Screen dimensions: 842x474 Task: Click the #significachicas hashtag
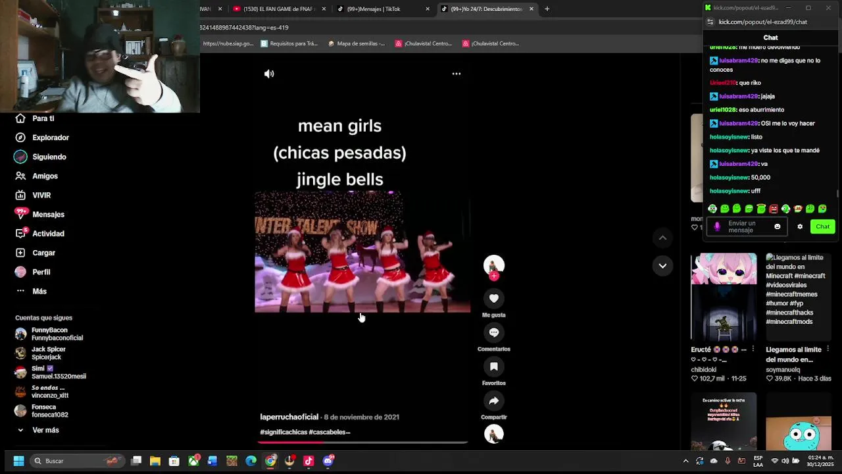click(x=283, y=433)
